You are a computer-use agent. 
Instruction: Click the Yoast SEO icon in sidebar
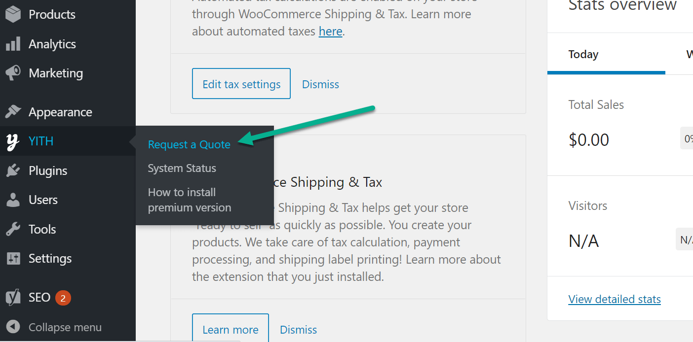pos(13,297)
